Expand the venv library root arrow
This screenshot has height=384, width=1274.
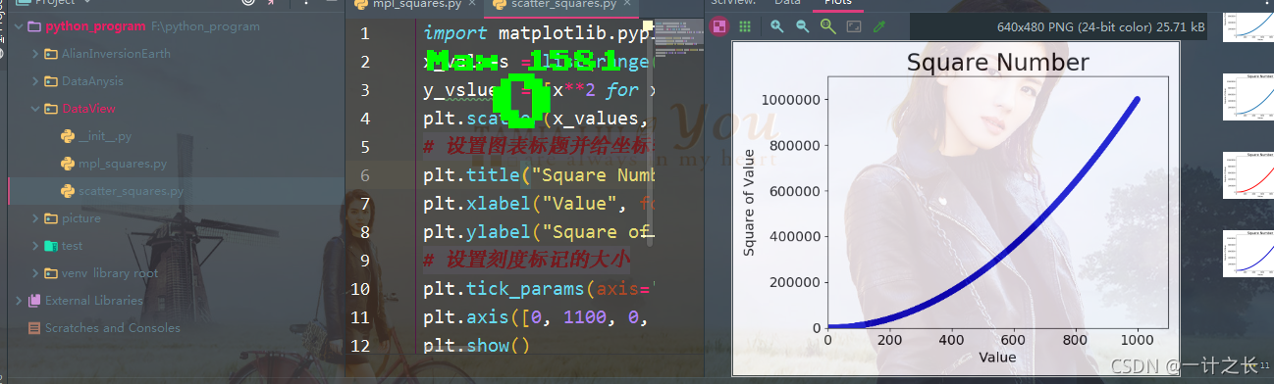[x=36, y=273]
